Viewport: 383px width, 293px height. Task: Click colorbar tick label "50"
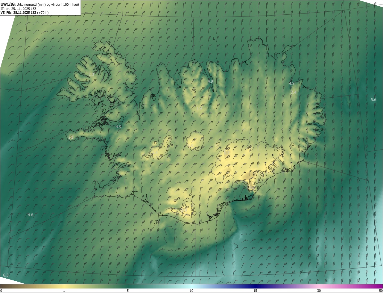tap(381, 291)
